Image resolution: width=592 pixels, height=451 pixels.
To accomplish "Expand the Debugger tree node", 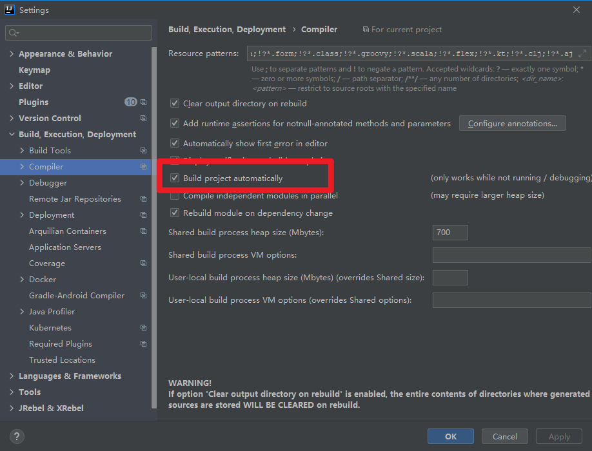I will pyautogui.click(x=22, y=183).
